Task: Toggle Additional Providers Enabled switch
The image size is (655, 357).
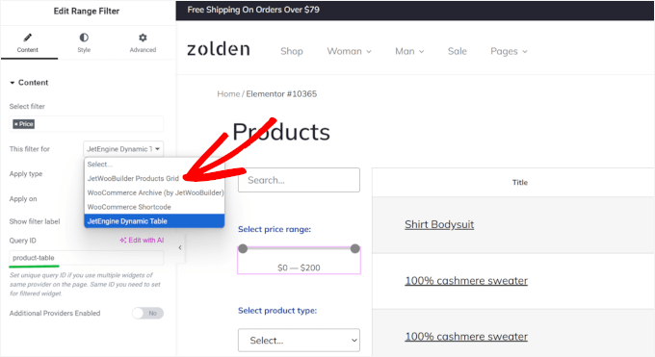Action: coord(148,313)
